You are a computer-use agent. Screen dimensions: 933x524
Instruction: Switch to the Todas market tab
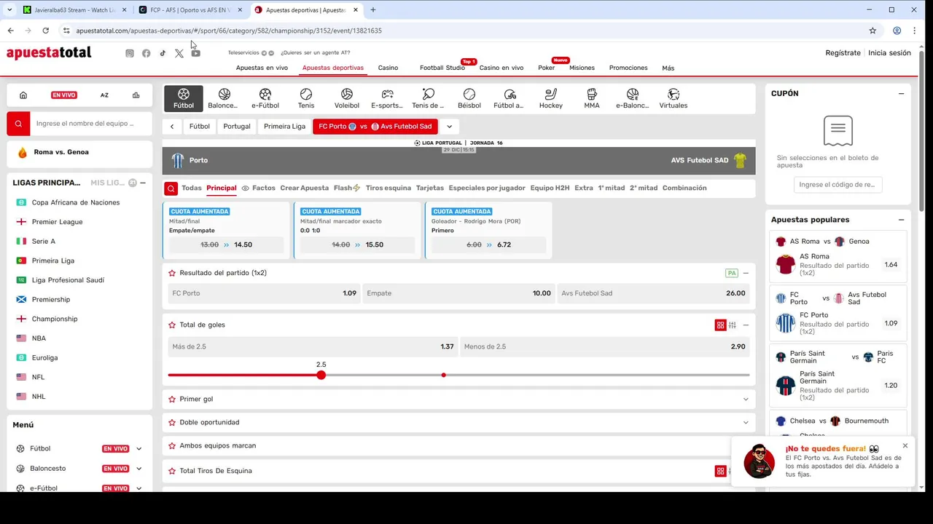(192, 188)
